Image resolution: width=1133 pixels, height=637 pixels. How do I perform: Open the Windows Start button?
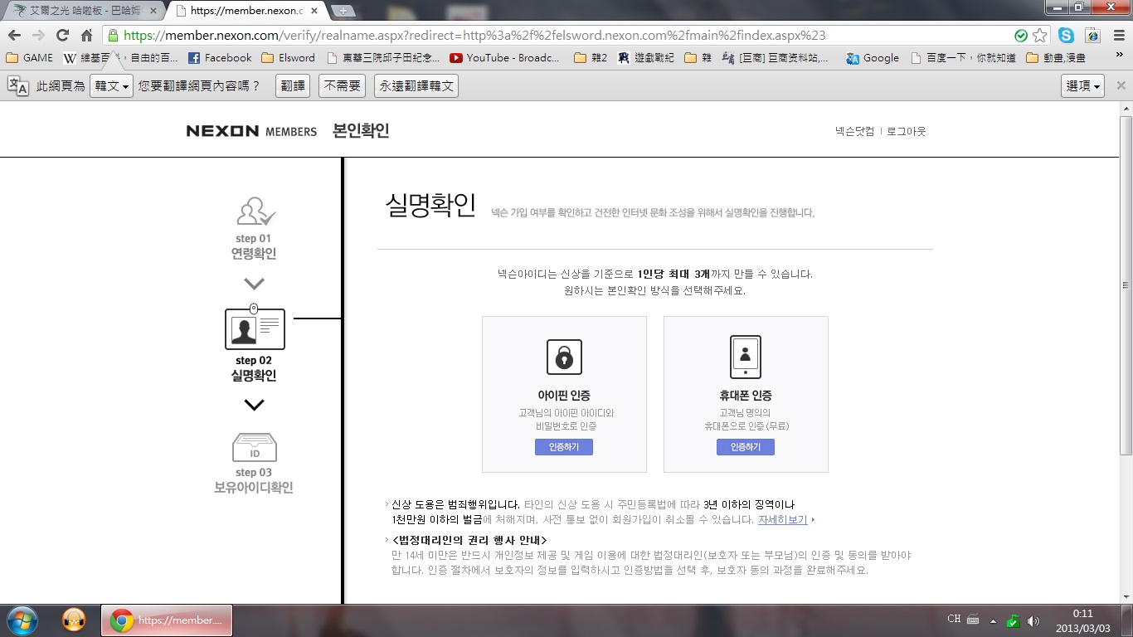[x=22, y=620]
